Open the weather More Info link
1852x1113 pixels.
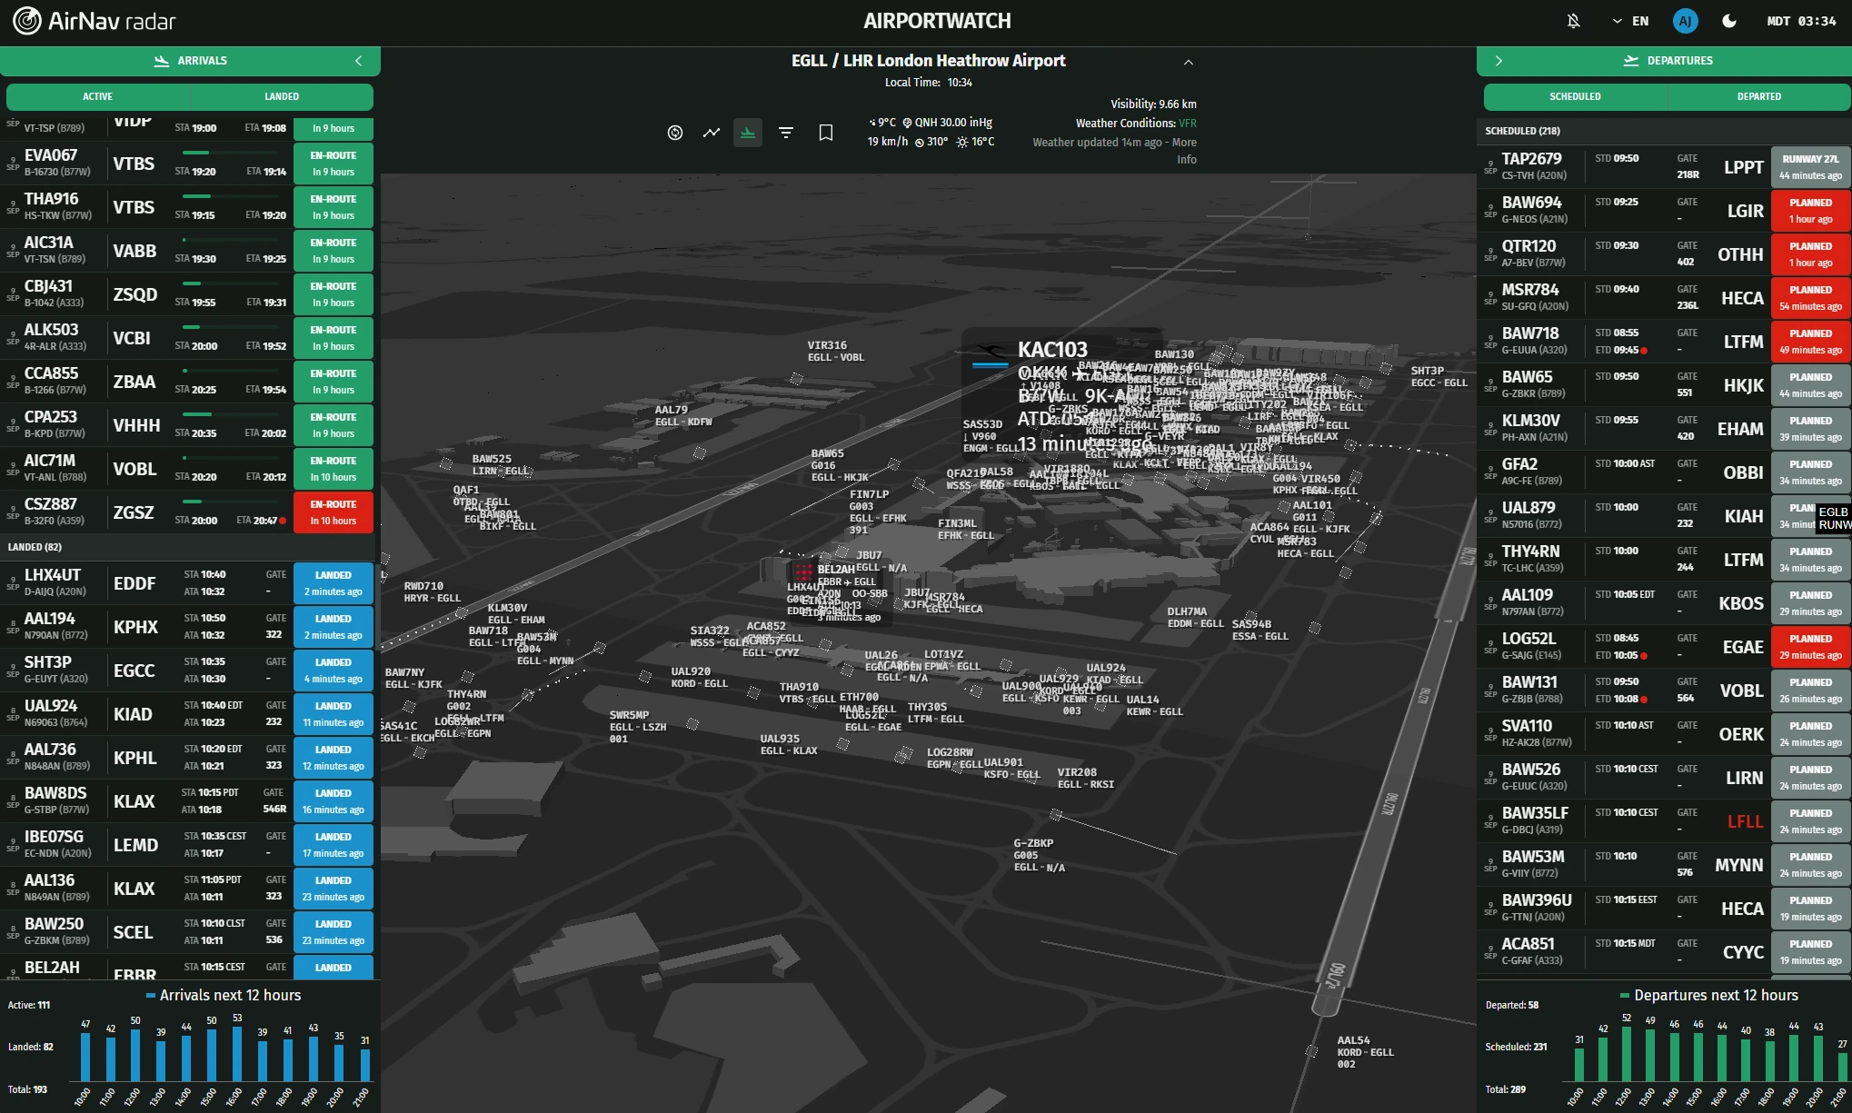point(1185,151)
